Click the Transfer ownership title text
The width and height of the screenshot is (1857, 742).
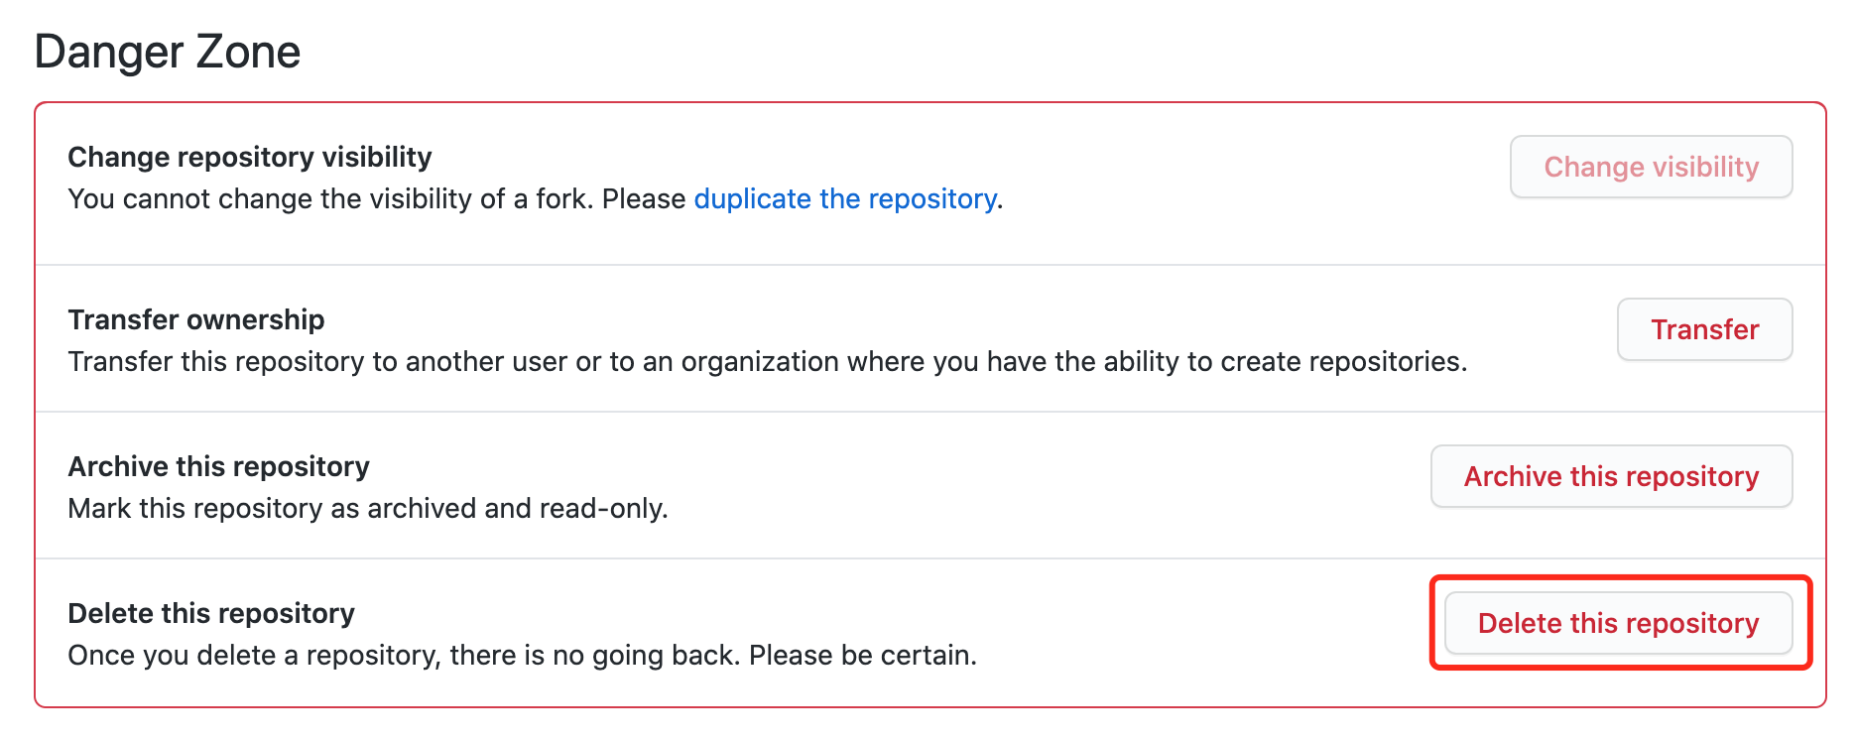(196, 319)
